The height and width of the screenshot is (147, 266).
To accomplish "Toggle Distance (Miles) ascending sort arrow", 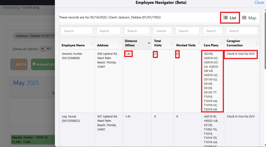I will click(x=149, y=43).
